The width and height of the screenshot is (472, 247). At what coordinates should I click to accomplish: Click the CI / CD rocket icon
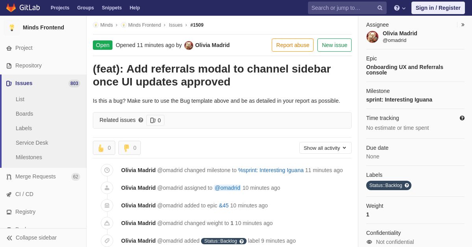point(9,194)
